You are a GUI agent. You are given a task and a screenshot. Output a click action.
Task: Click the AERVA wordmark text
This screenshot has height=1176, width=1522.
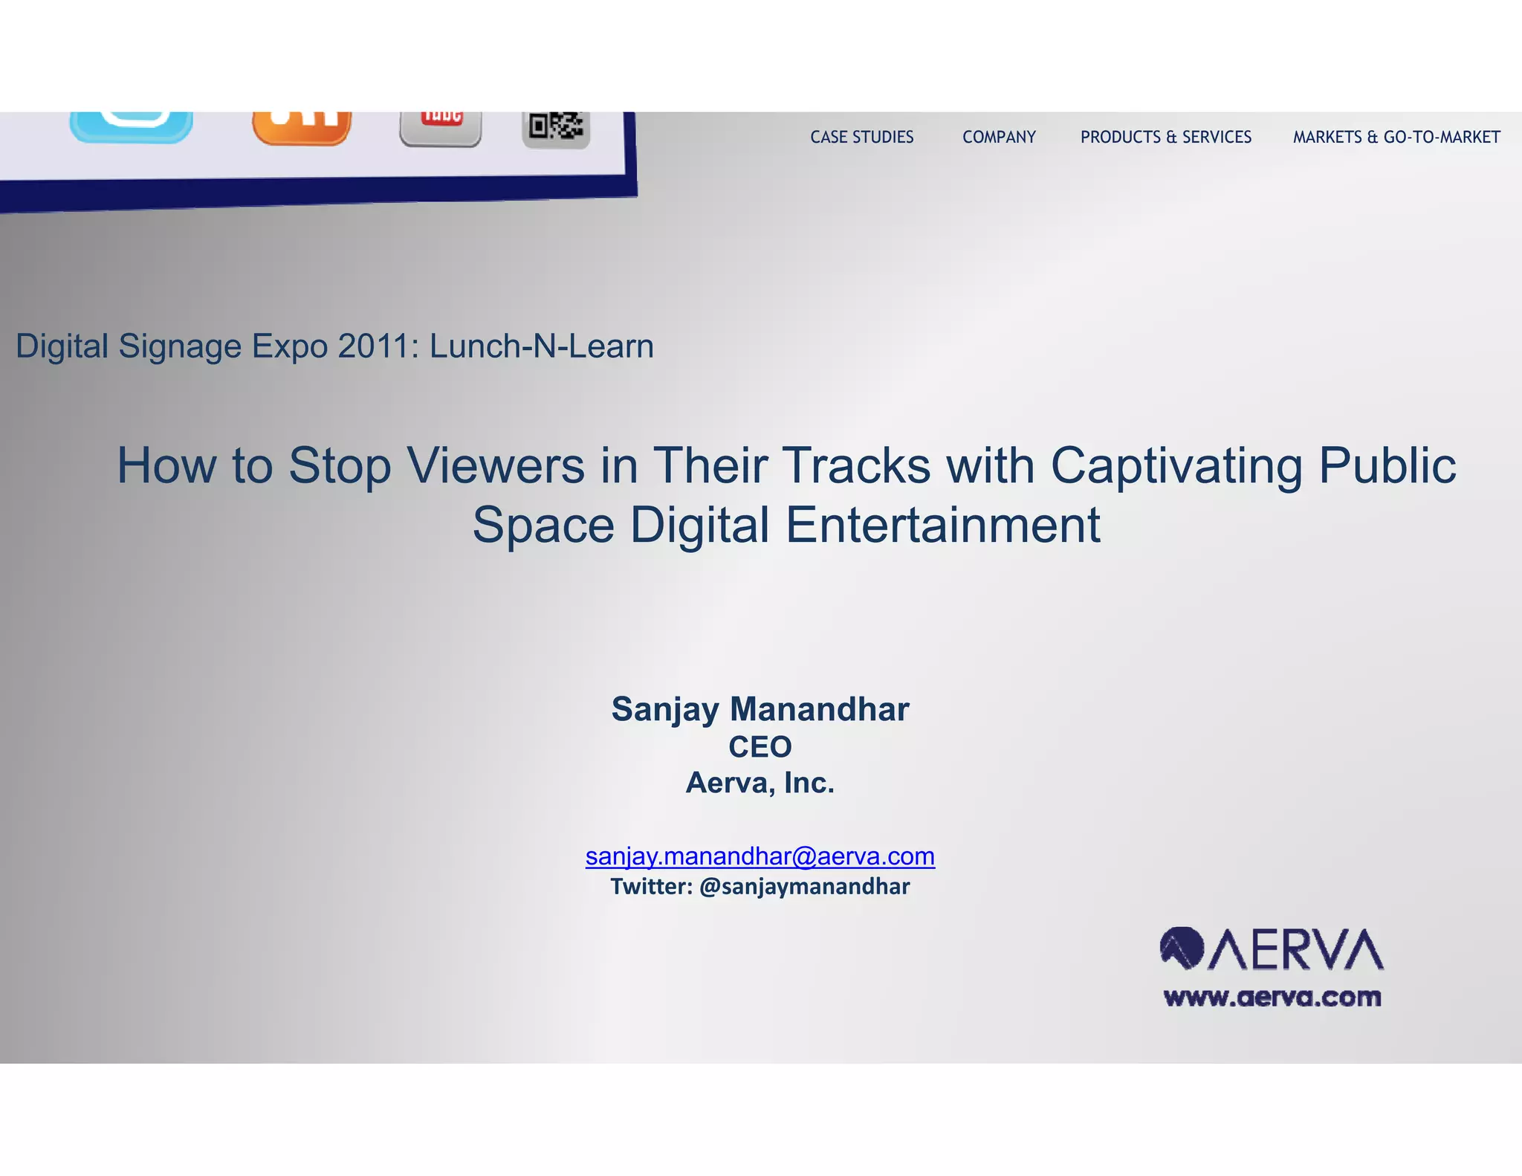coord(1297,949)
